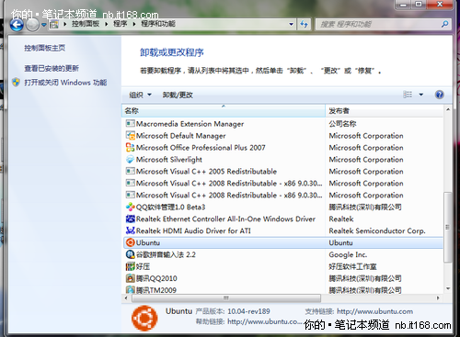The image size is (460, 337).
Task: Select Macromedia Extension Manager name text
Action: point(190,124)
